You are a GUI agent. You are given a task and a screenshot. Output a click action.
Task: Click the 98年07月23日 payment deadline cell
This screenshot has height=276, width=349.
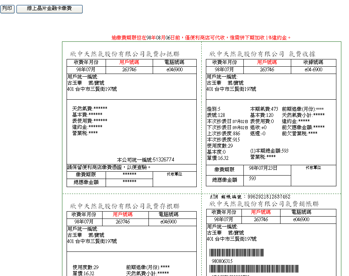263,168
